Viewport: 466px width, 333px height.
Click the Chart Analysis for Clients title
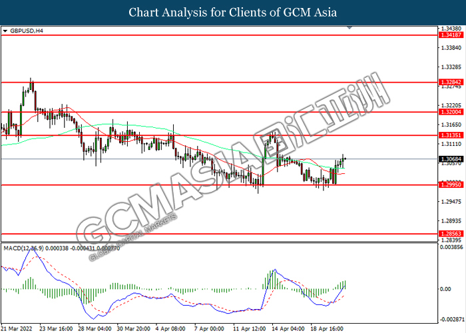coord(233,13)
